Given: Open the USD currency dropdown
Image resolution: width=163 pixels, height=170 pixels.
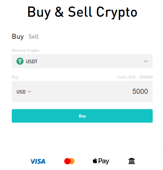Looking at the screenshot, I should 24,92.
